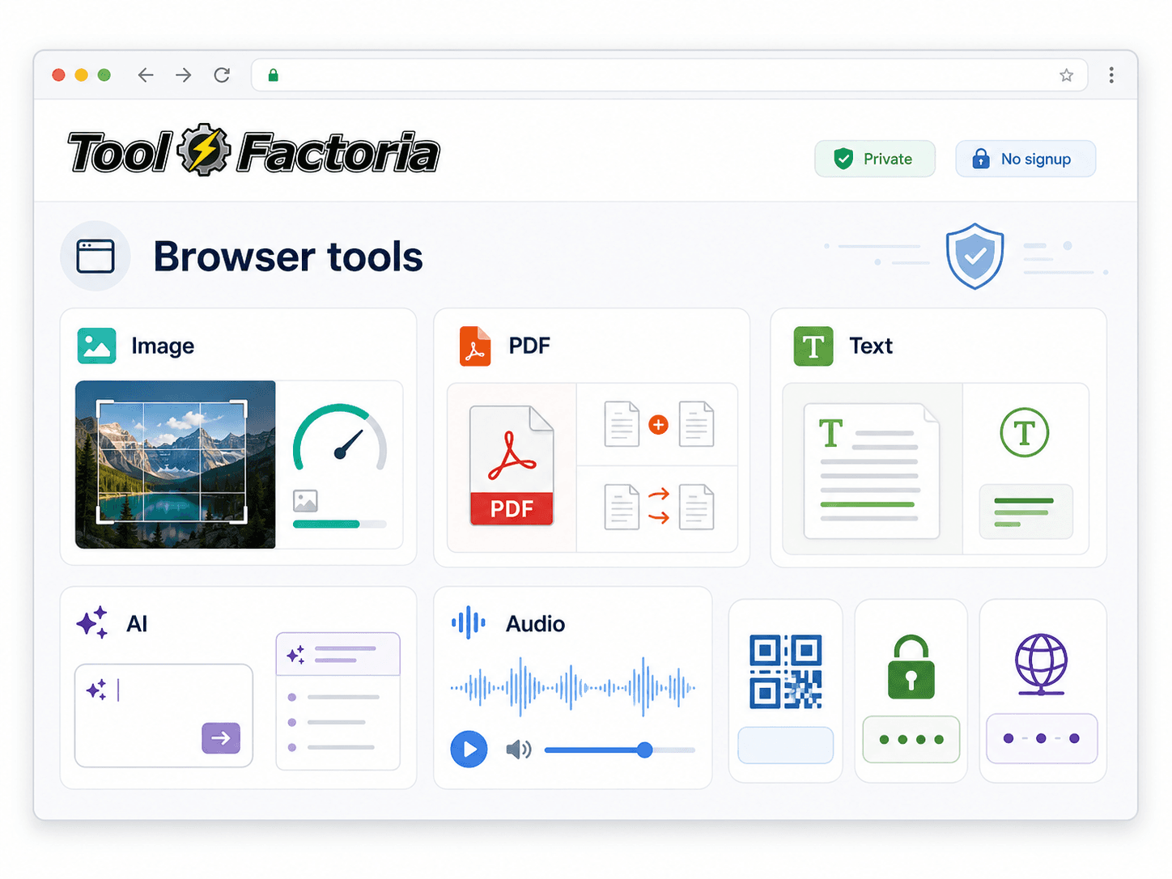Click the large red PDF file icon
1172x879 pixels.
click(x=512, y=466)
